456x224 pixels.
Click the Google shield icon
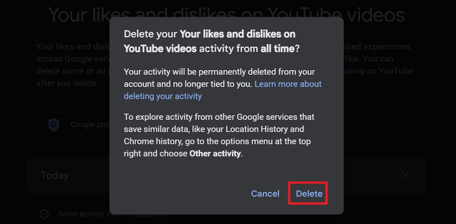point(54,125)
